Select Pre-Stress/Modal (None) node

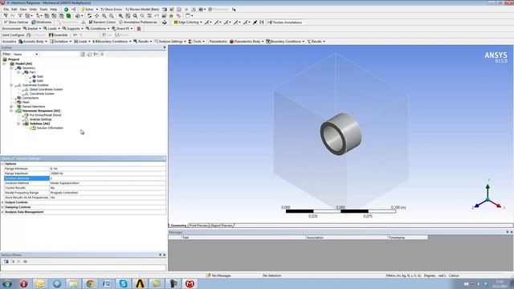tap(46, 115)
